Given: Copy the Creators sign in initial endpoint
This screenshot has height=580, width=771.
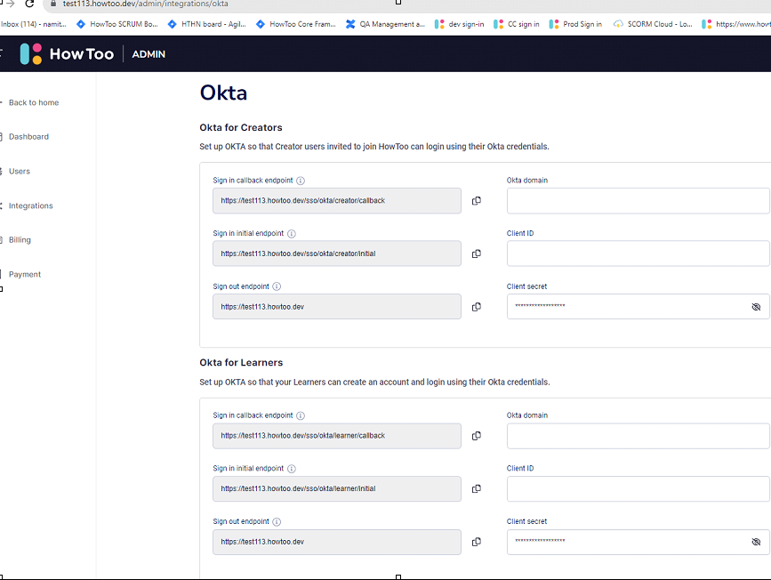Looking at the screenshot, I should (476, 254).
